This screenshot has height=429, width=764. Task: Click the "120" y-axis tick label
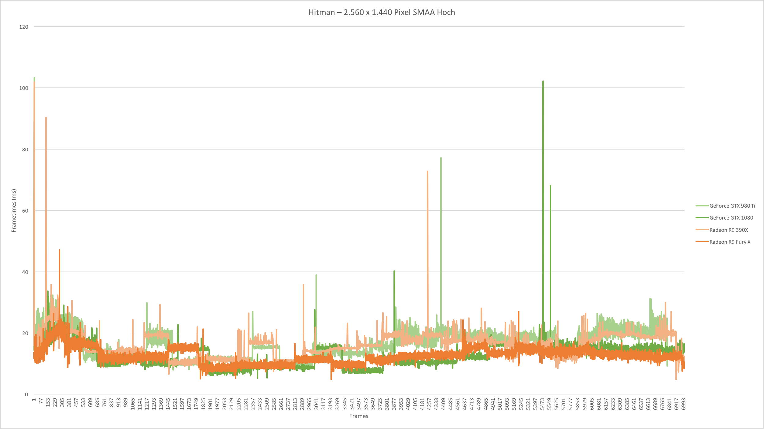[24, 27]
